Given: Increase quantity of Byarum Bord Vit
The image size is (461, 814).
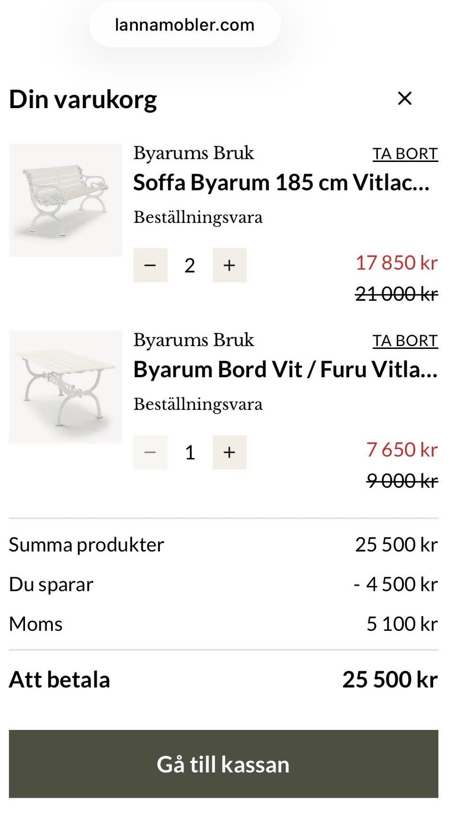Looking at the screenshot, I should pyautogui.click(x=230, y=452).
